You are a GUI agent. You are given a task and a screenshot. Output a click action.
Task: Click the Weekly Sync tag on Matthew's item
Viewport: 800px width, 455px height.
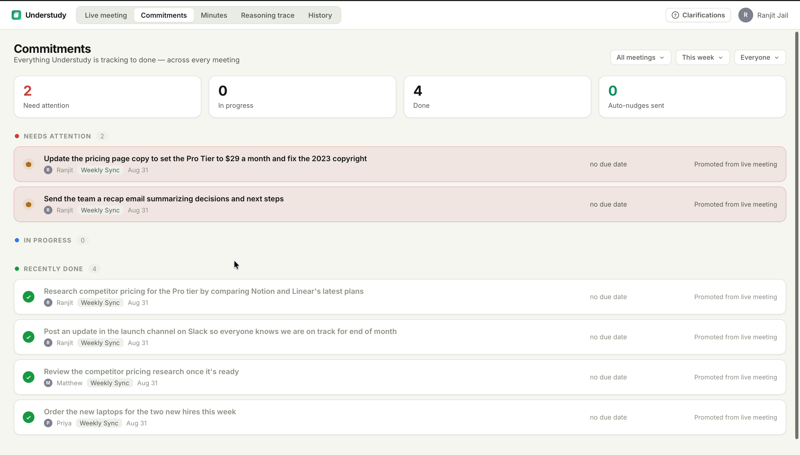coord(110,383)
